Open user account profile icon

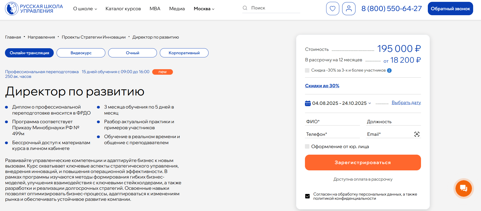tap(349, 9)
